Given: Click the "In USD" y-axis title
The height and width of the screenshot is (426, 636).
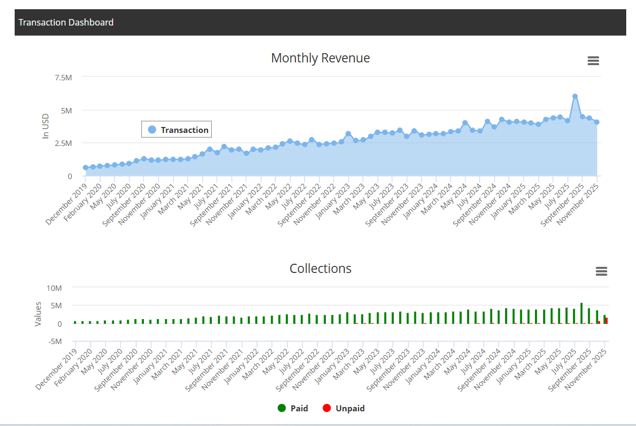Looking at the screenshot, I should click(x=46, y=125).
